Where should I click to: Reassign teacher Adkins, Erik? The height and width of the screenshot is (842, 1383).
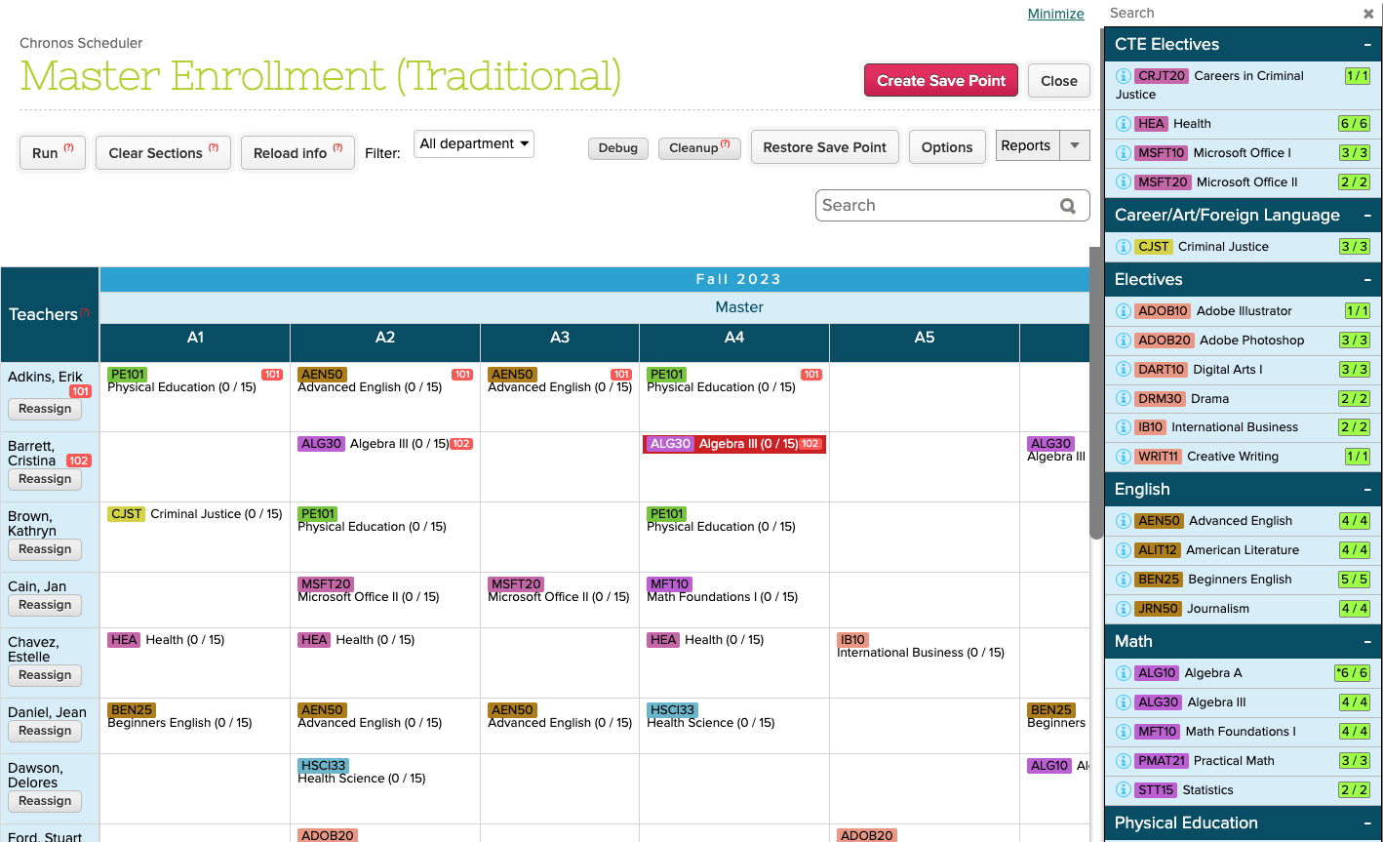(45, 409)
